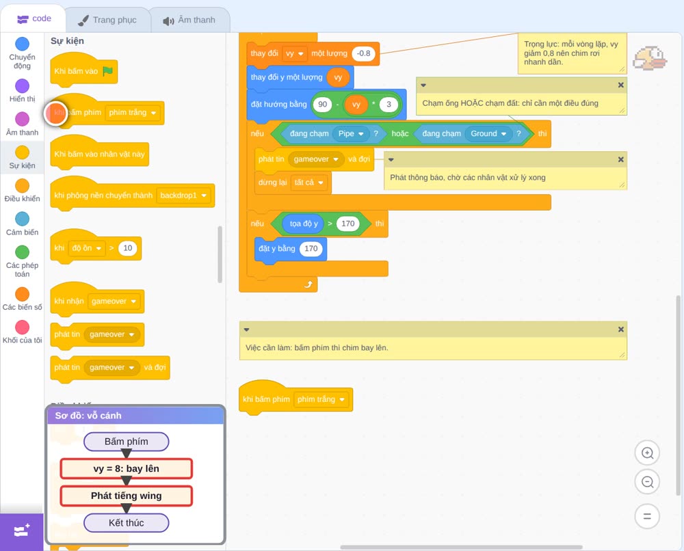Close the 'Phát thông báo' comment
Image resolution: width=684 pixels, height=551 pixels.
point(621,159)
